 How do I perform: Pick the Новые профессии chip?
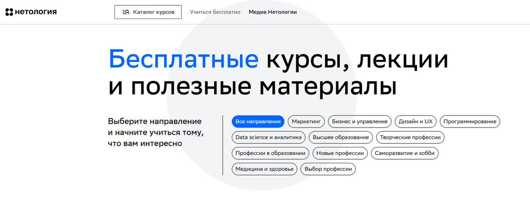[341, 153]
